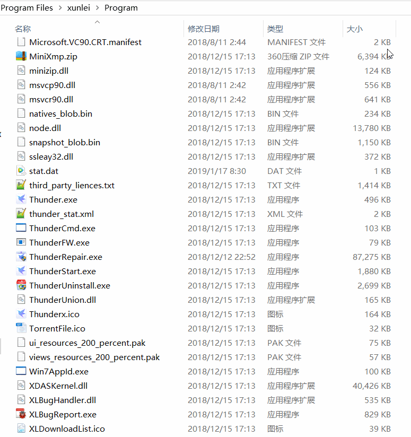Expand breadcrumb chevron after xunlei
Screen dimensions: 411x437
(97, 8)
